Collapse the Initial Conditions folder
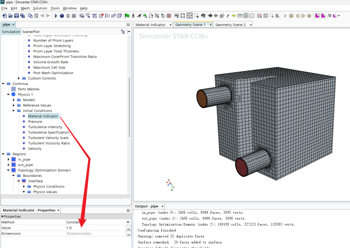The height and width of the screenshot is (248, 350). tap(14, 111)
